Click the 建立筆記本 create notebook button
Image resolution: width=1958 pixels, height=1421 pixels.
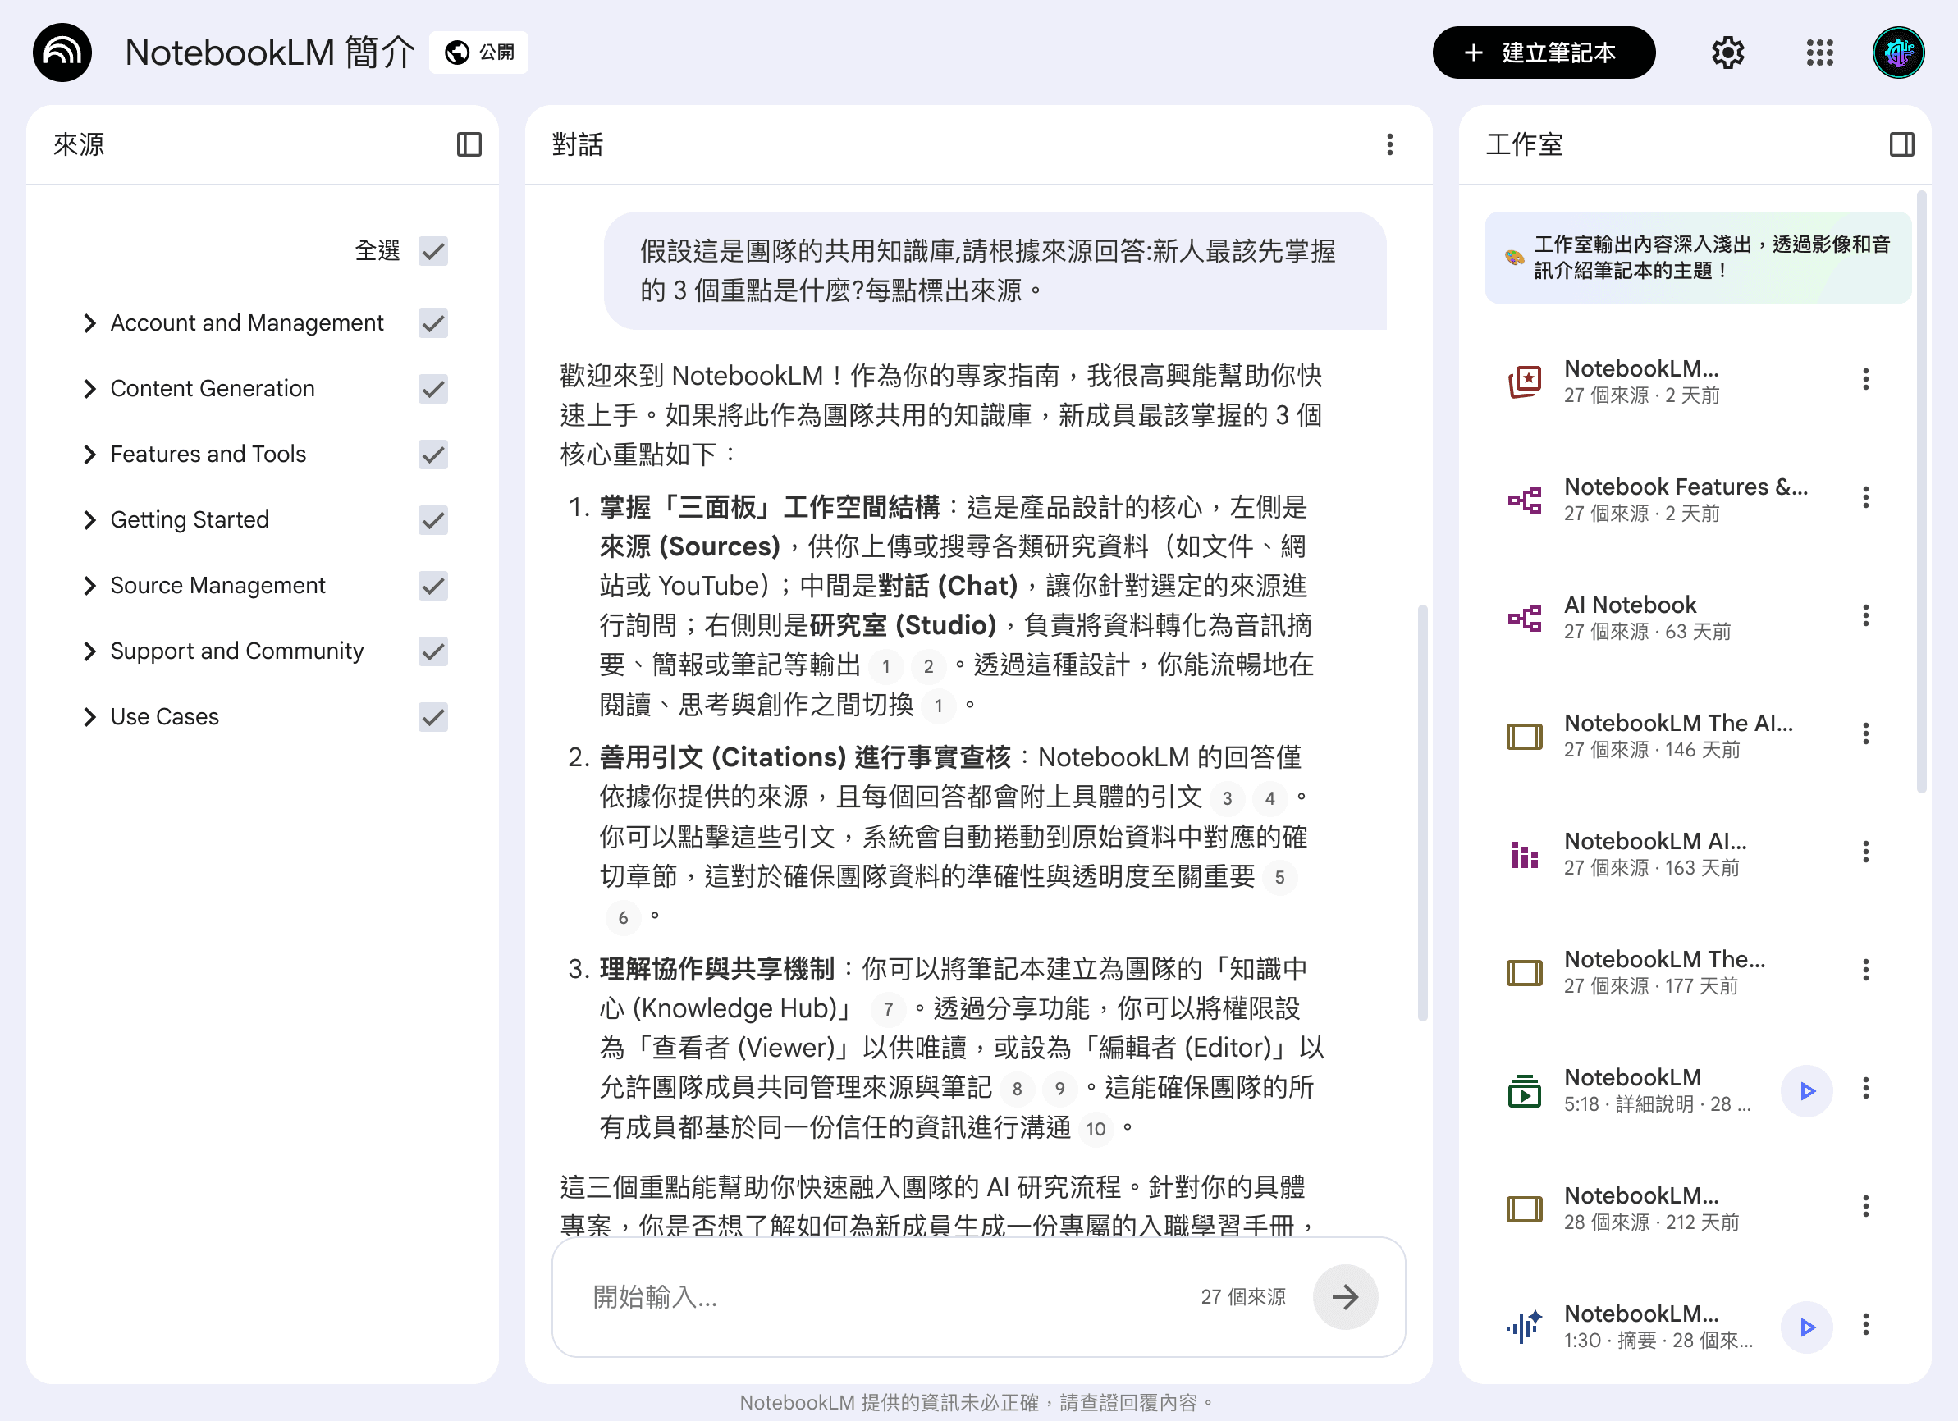(1544, 53)
